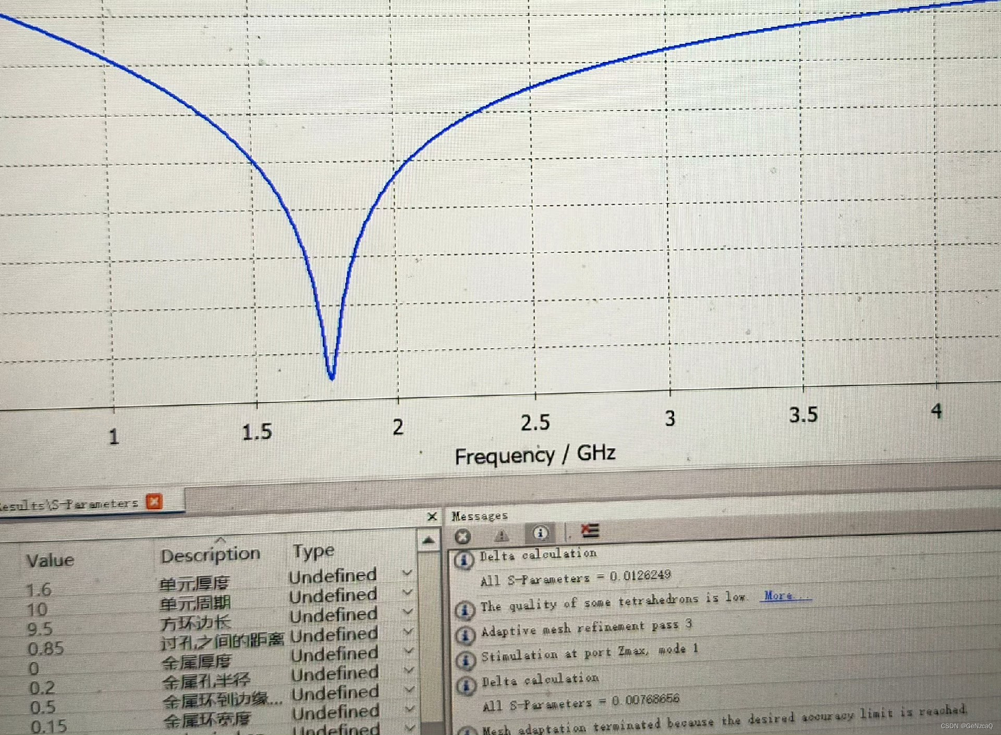Toggle error messages filter in Messages panel

coord(462,536)
